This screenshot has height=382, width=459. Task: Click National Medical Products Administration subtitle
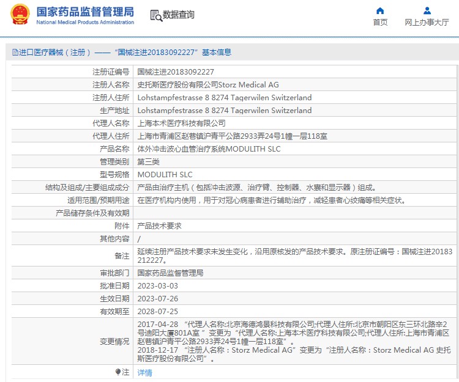tap(85, 22)
